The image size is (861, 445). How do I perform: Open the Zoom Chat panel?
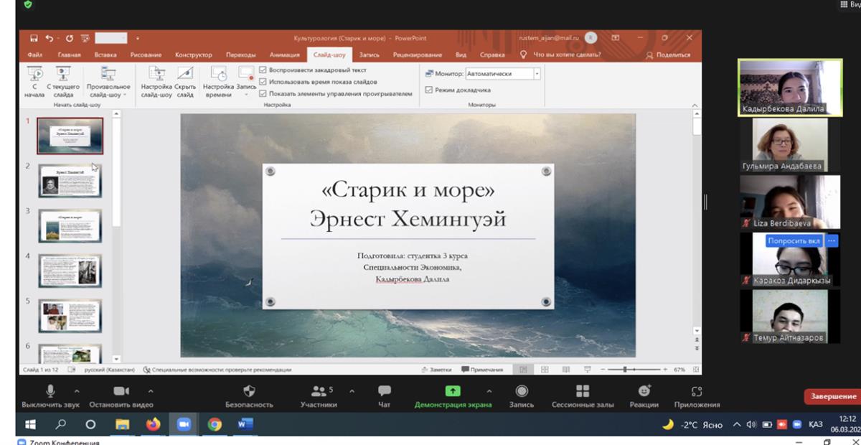click(x=384, y=391)
